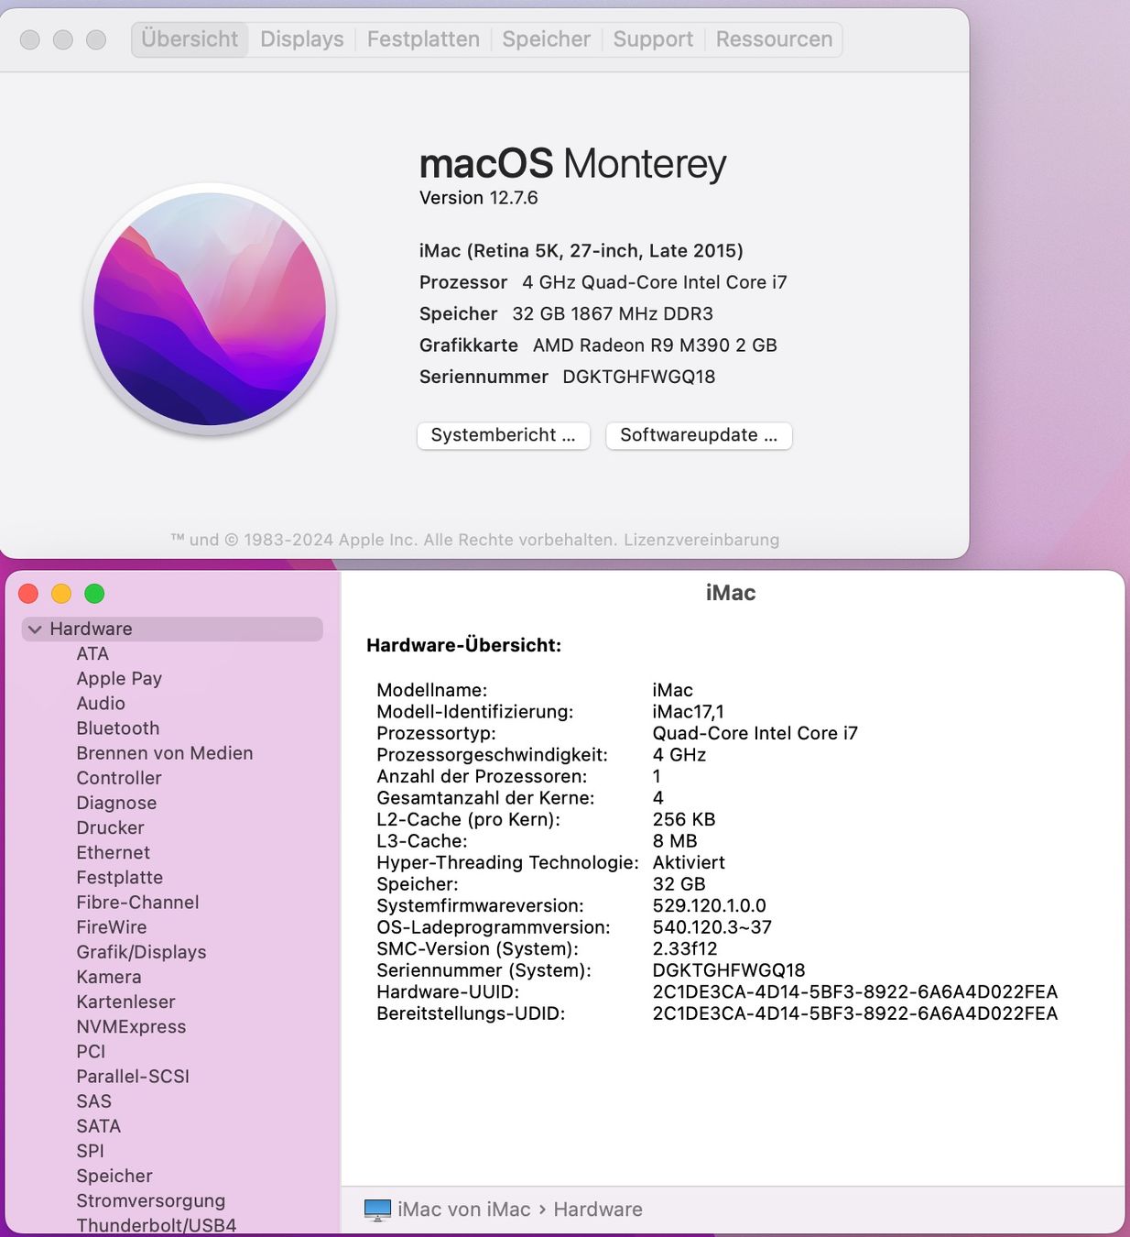Click the '8 MB' L3-Cache value
Viewport: 1130px width, 1237px height.
tap(675, 841)
